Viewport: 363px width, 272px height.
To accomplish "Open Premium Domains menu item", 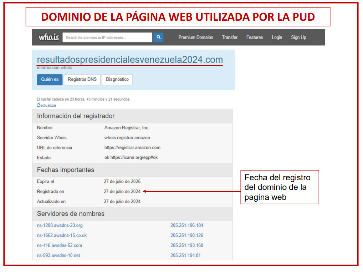I will (x=195, y=37).
